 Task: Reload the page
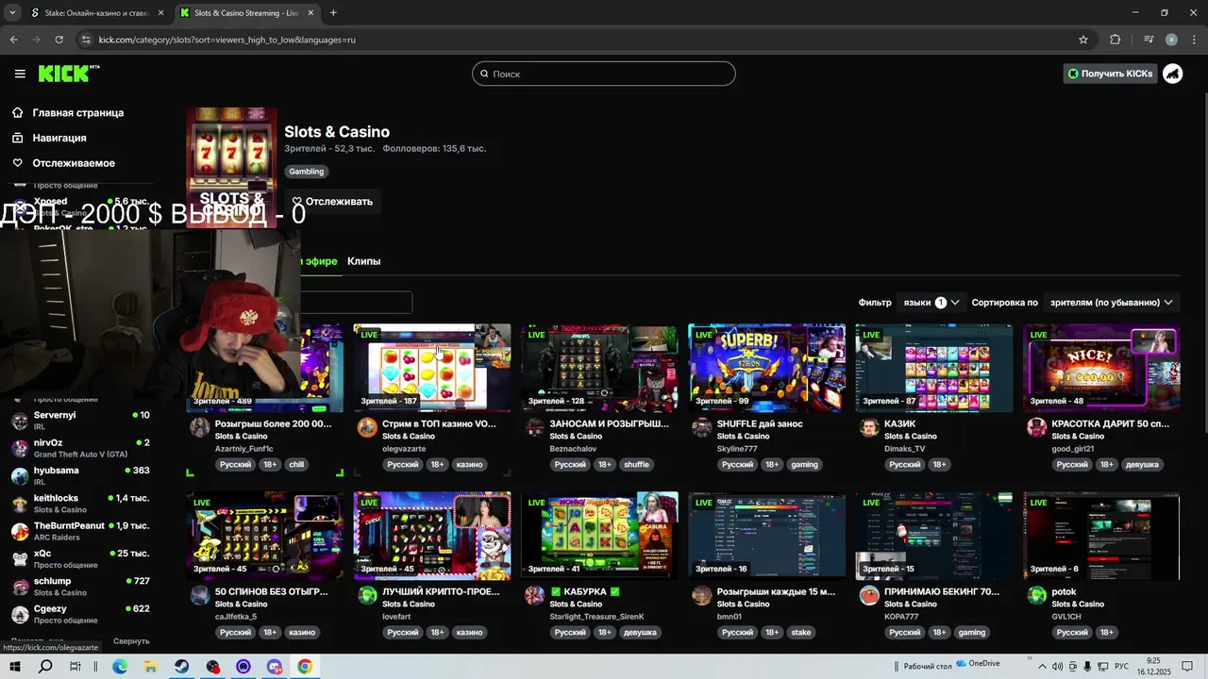click(x=59, y=40)
